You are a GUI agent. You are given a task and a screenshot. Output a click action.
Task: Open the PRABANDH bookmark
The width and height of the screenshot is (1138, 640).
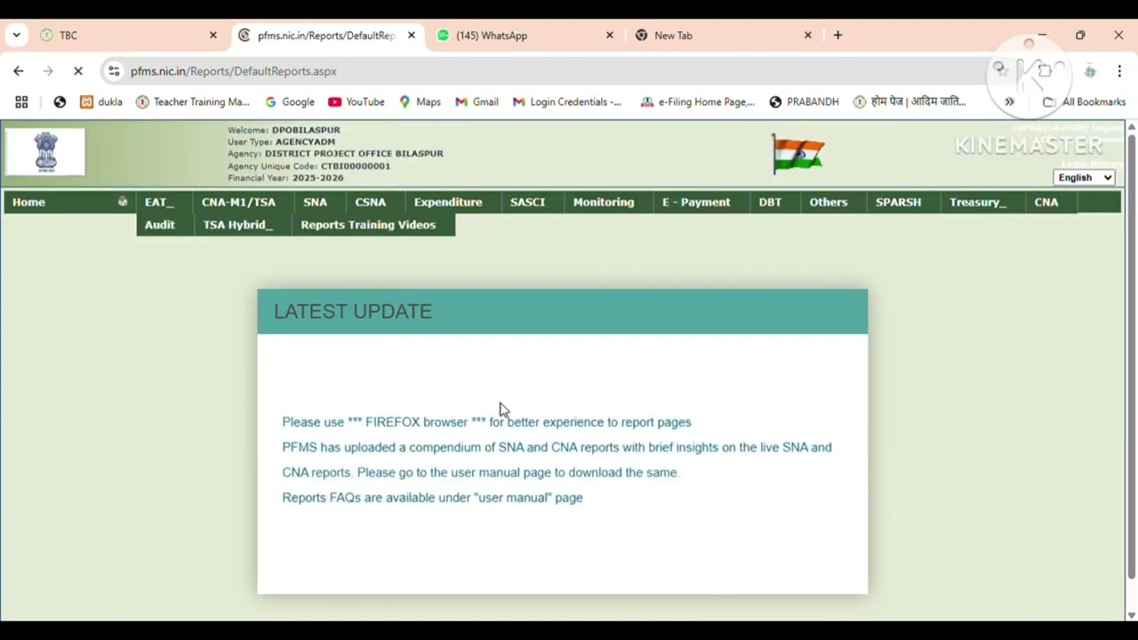pos(804,102)
